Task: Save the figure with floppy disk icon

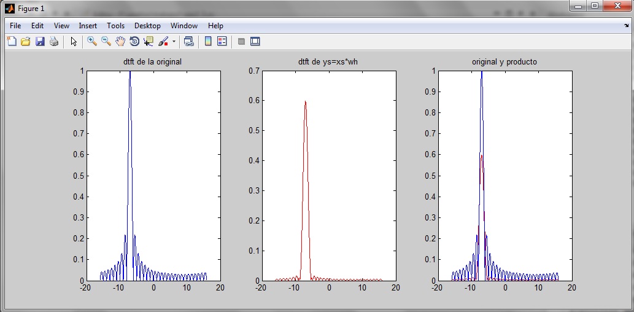Action: [x=40, y=42]
